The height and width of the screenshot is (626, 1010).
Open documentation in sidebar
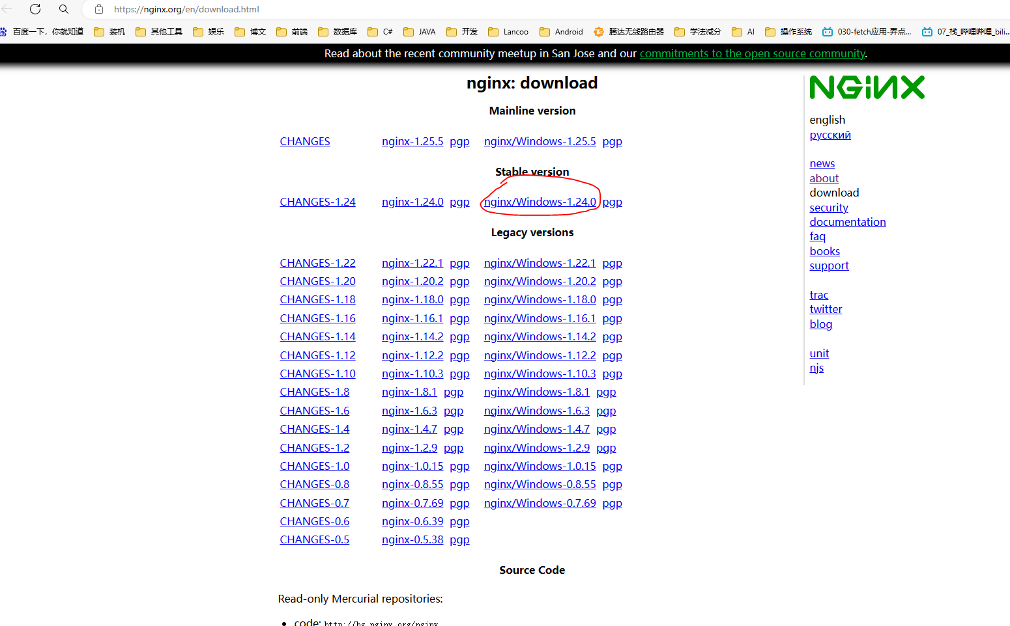pyautogui.click(x=847, y=222)
